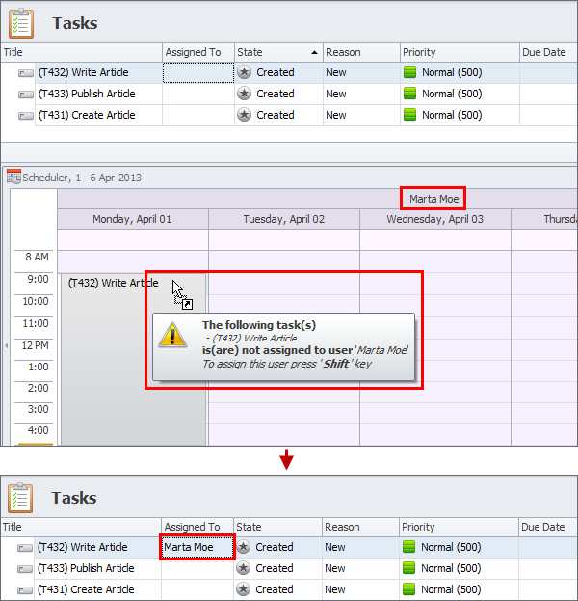
Task: Click the Tasks clipboard icon in the top panel
Action: tap(21, 22)
